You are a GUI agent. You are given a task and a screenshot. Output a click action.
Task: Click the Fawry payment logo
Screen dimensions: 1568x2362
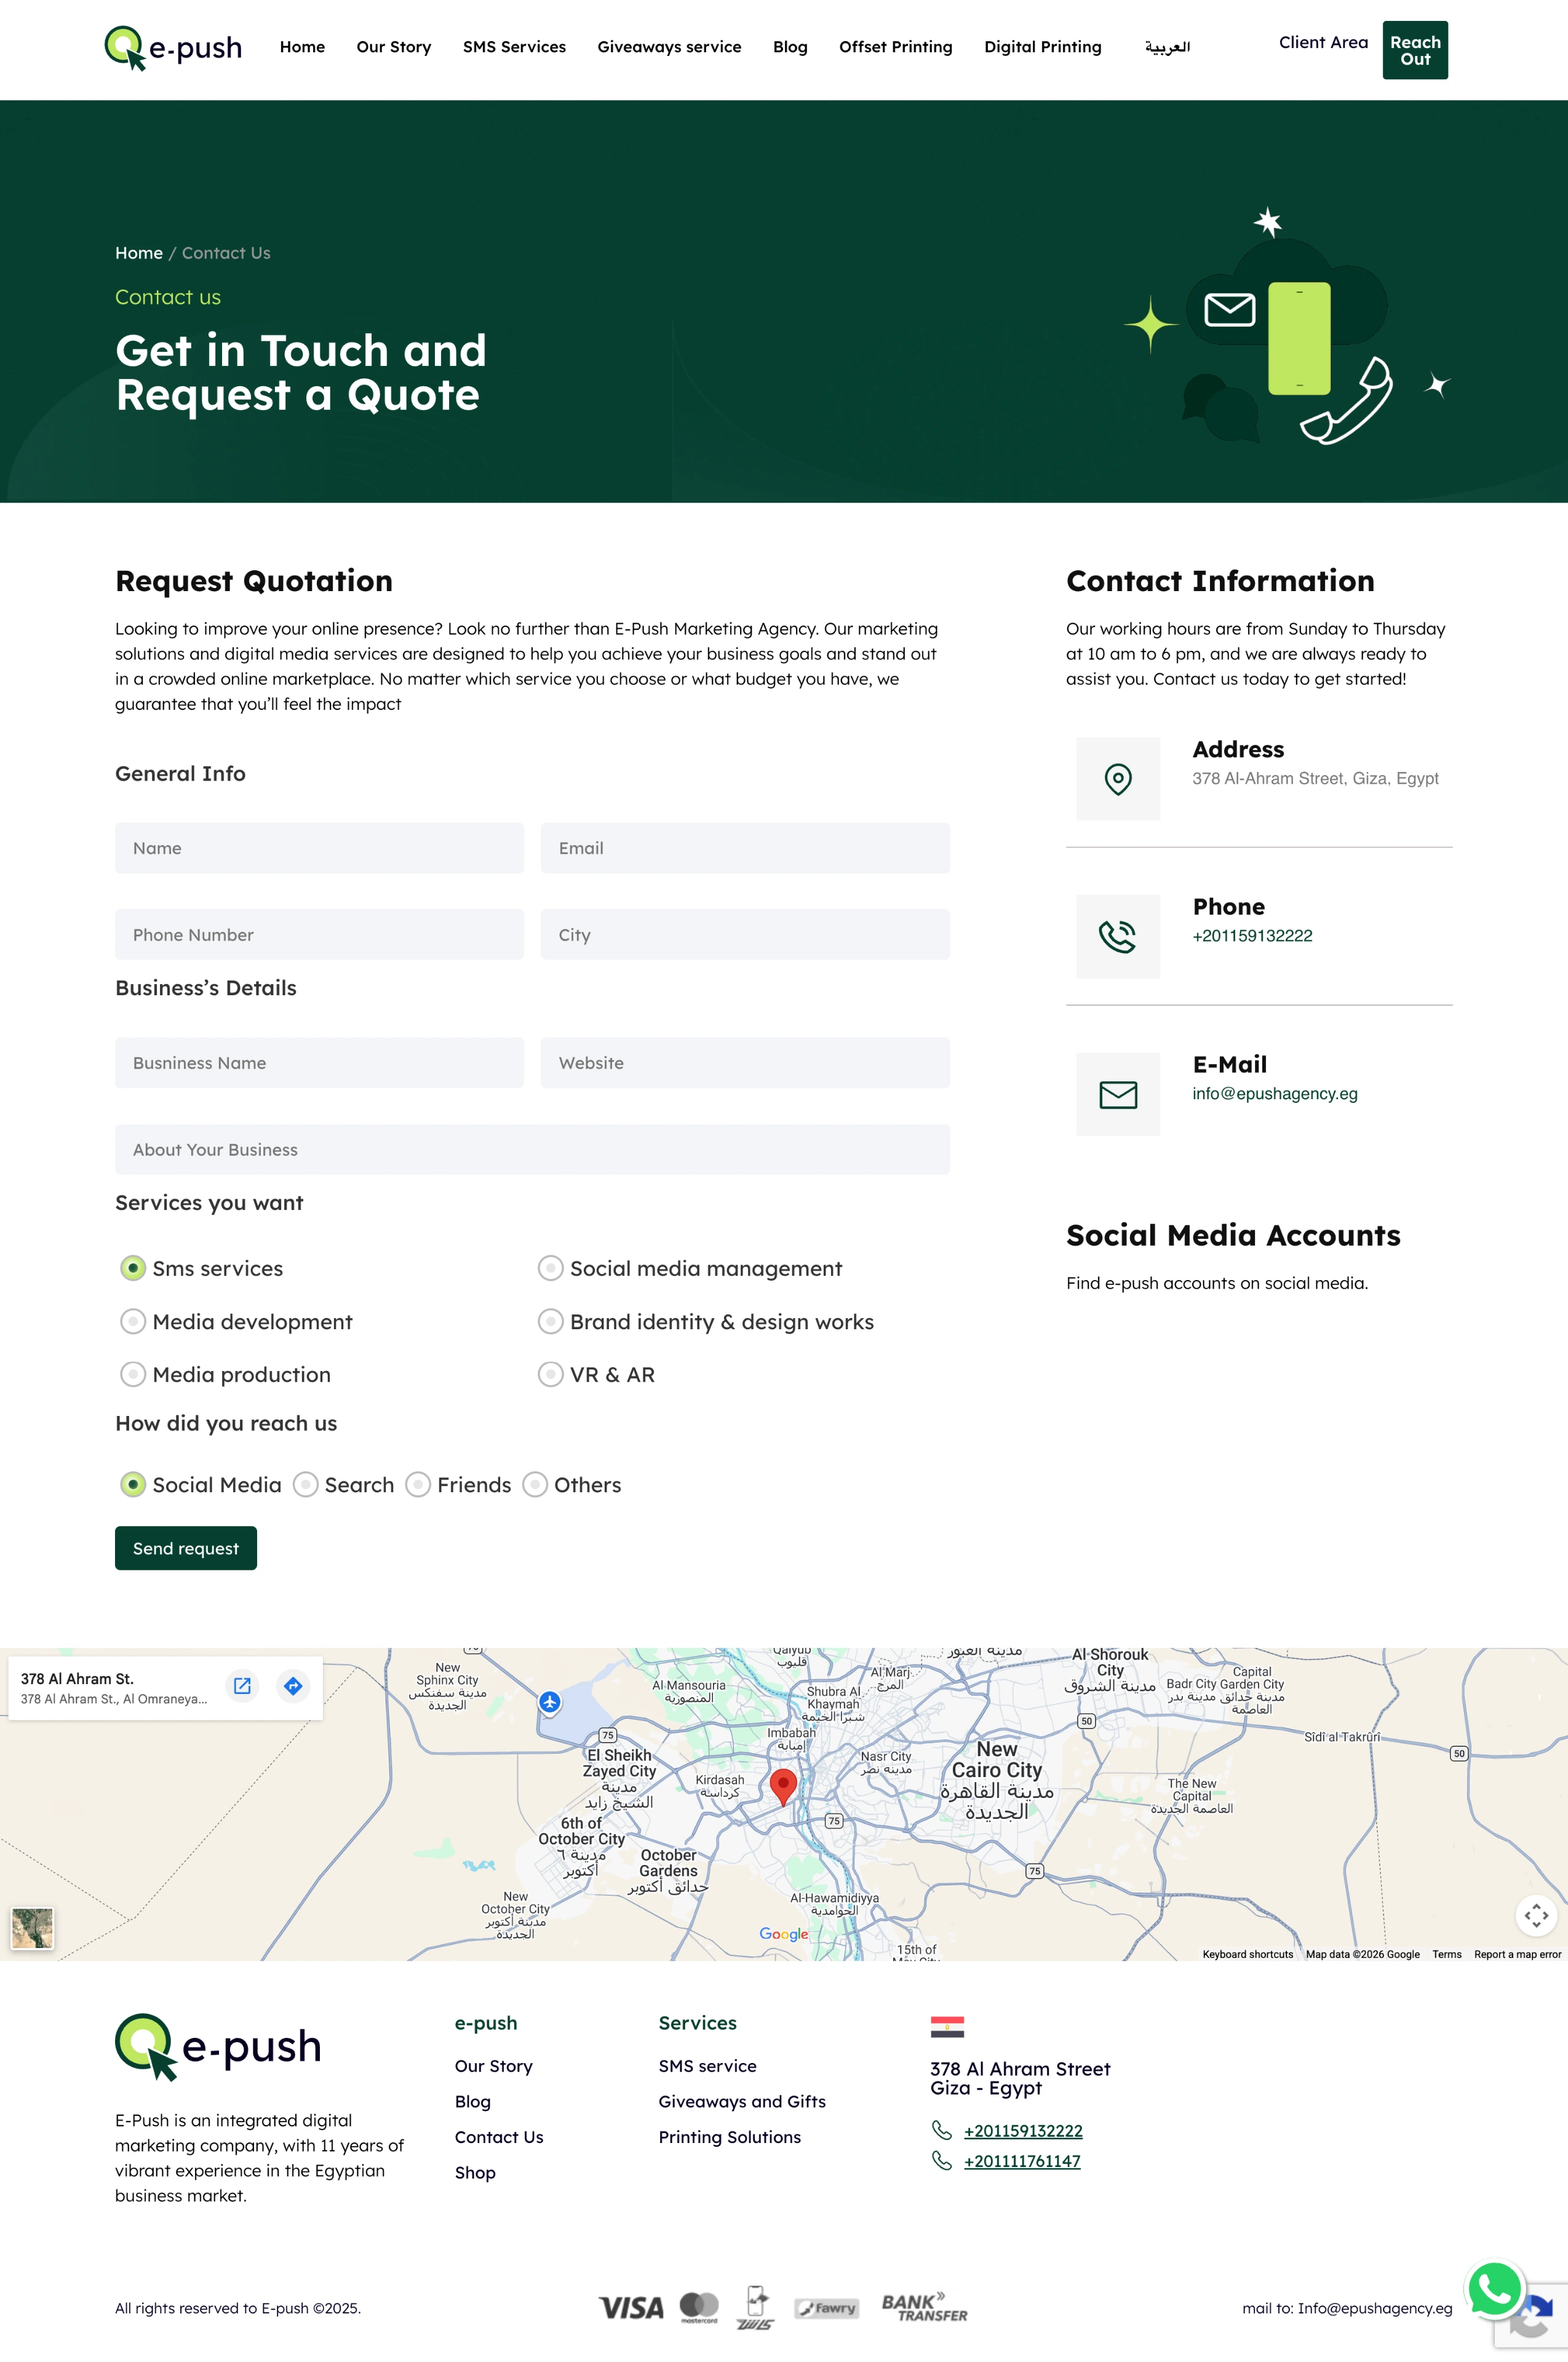click(827, 2308)
